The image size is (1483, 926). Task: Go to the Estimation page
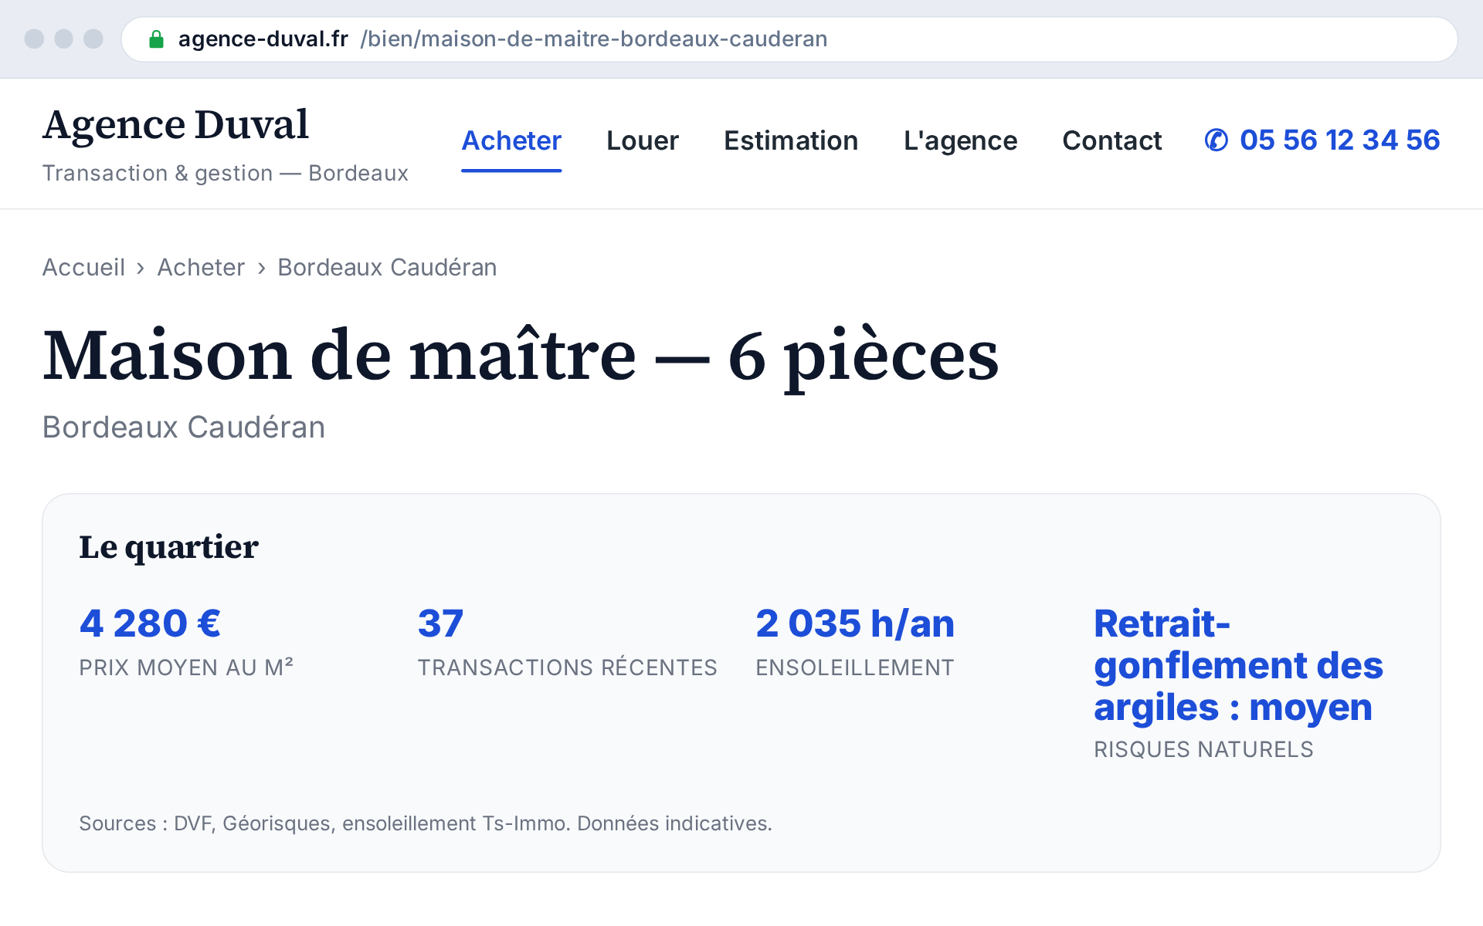[x=791, y=140]
